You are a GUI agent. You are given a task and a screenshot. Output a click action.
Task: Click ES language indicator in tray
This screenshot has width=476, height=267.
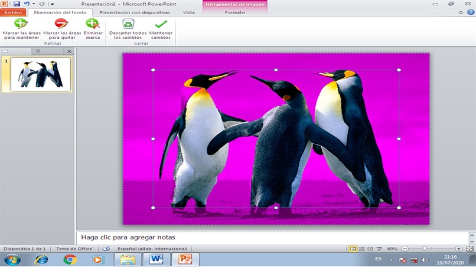pos(378,259)
